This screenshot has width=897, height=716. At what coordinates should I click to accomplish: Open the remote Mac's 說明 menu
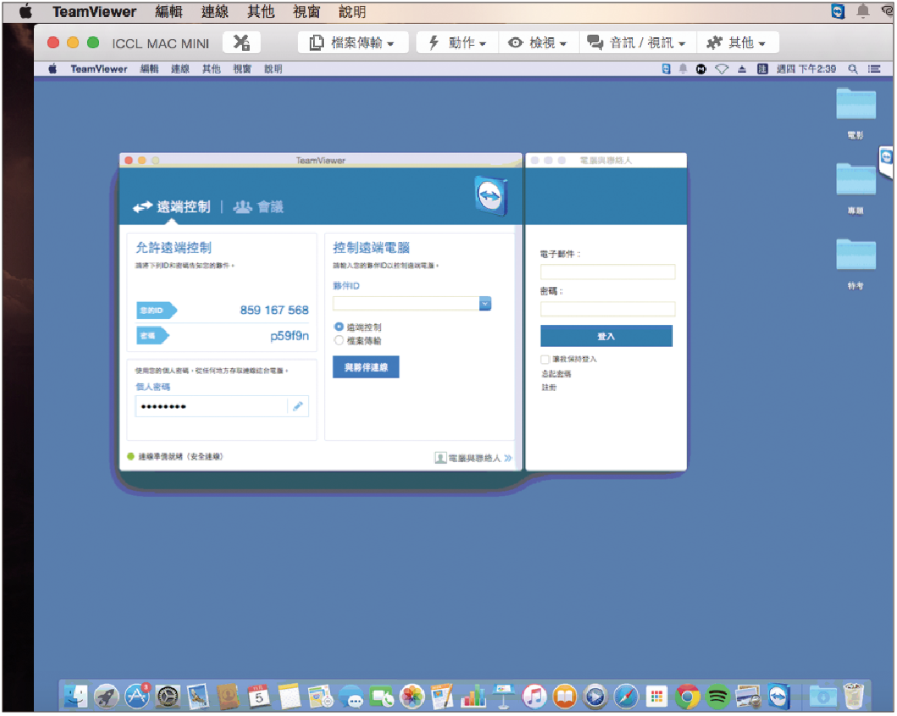(272, 69)
